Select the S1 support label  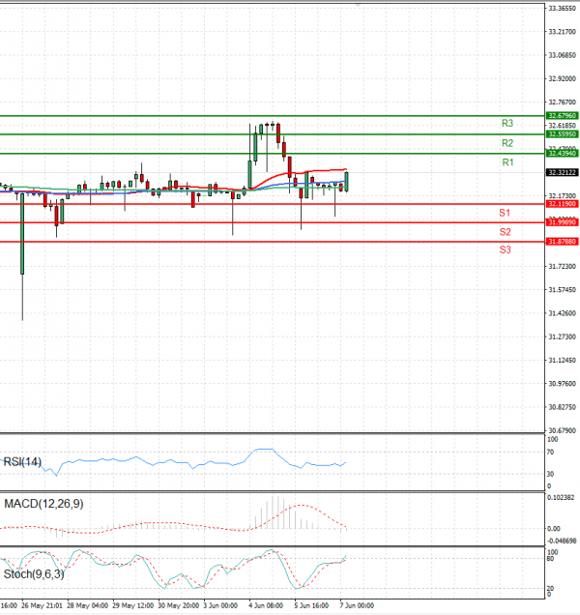coord(505,213)
